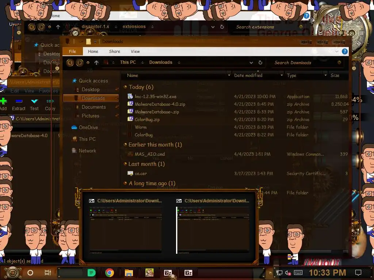Click the 10:33 PM taskbar clock
The image size is (374, 280).
coord(328,273)
